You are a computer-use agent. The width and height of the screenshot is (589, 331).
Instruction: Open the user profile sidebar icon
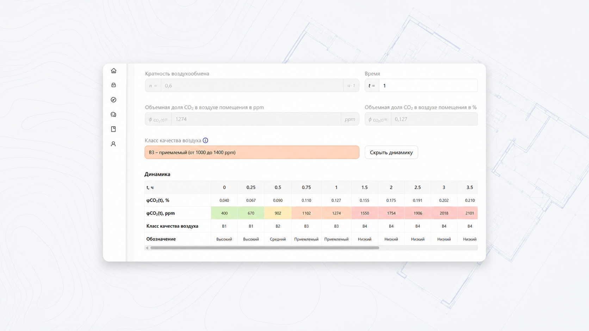click(113, 144)
